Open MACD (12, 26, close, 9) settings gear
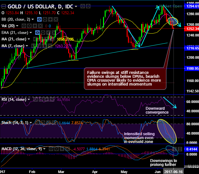 click(x=57, y=149)
